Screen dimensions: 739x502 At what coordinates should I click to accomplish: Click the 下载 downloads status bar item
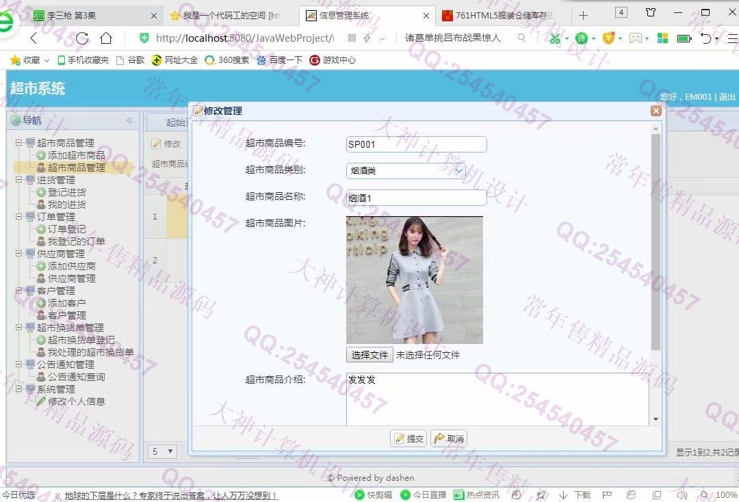click(x=575, y=495)
